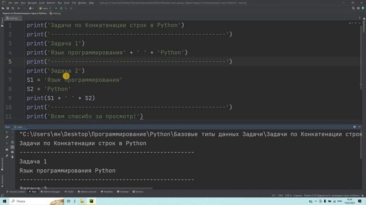The height and width of the screenshot is (205, 366).
Task: Open the Services tool window
Action: [138, 192]
